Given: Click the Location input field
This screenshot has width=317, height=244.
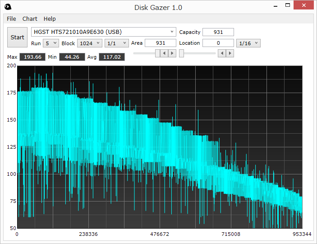Looking at the screenshot, I should (218, 43).
